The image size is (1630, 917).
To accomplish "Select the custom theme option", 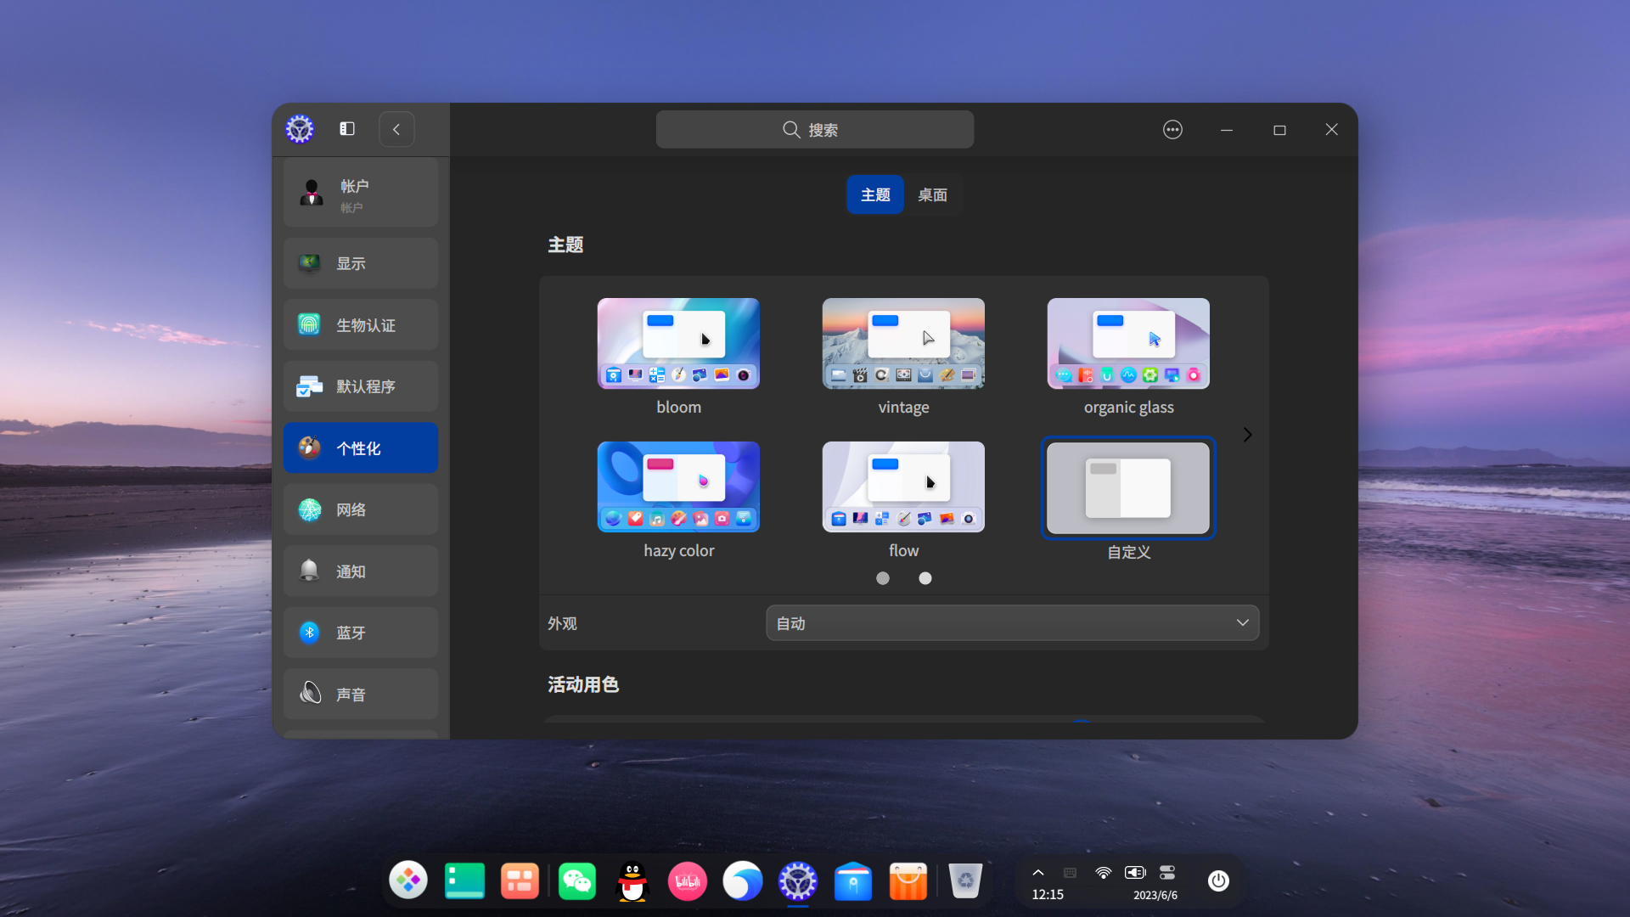I will pos(1128,489).
